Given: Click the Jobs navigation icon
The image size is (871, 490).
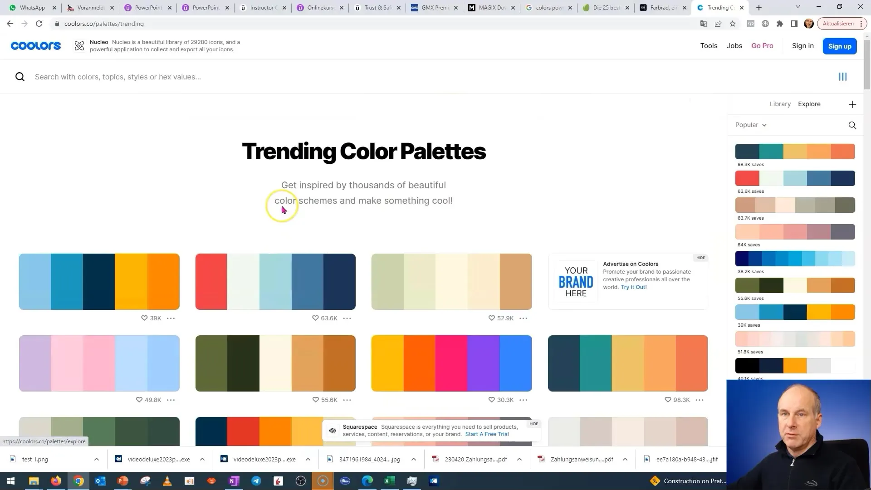Looking at the screenshot, I should click(734, 45).
